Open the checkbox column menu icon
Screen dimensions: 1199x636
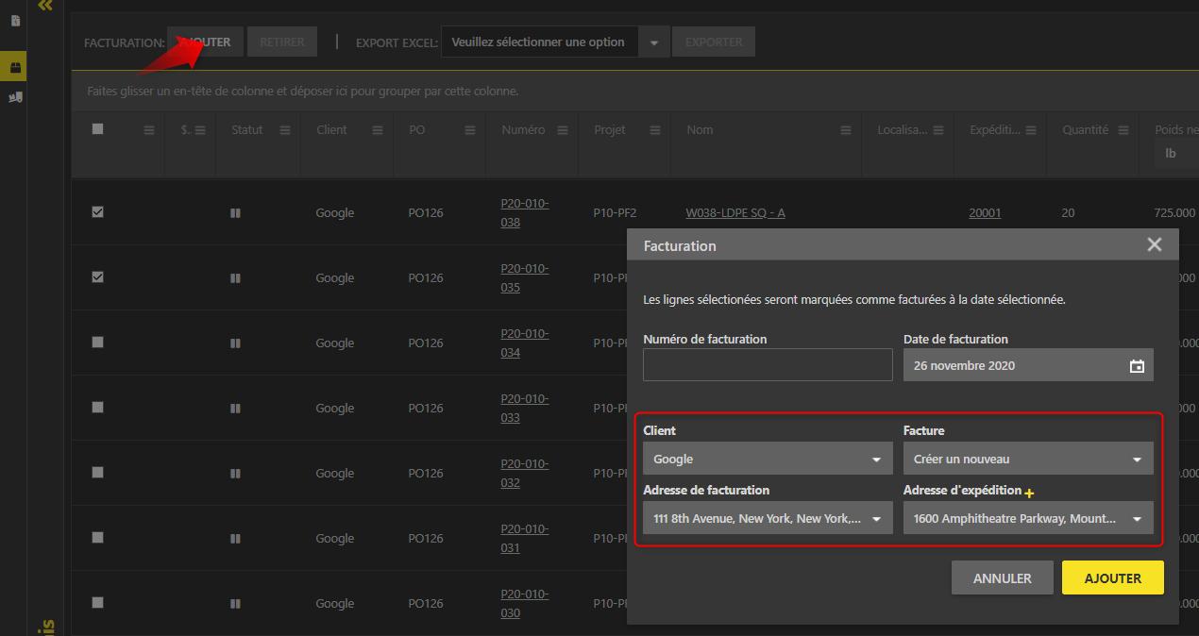click(x=149, y=130)
